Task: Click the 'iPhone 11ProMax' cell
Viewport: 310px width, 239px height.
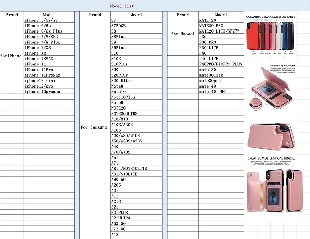Action: (49, 75)
